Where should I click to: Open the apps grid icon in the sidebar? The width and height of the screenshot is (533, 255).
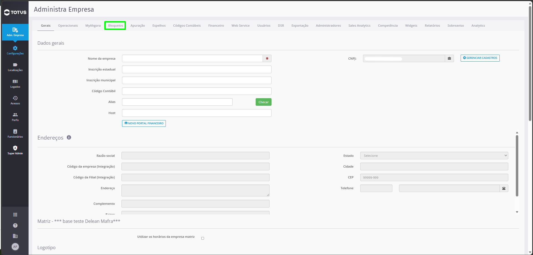(15, 214)
